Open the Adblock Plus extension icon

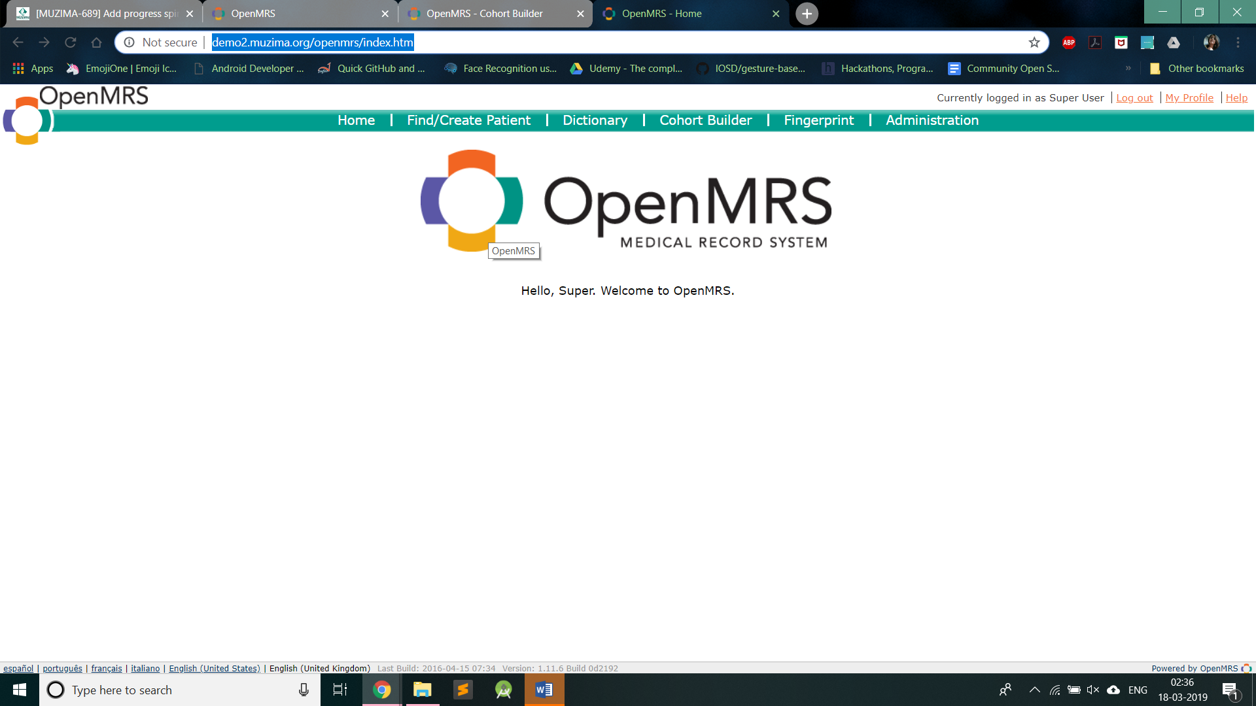pos(1069,42)
